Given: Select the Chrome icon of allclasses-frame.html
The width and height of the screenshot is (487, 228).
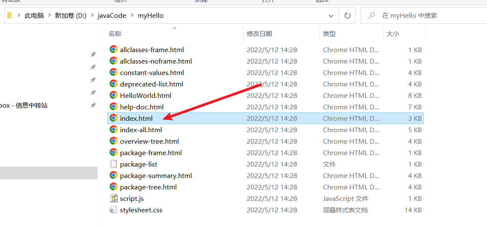Looking at the screenshot, I should [x=113, y=50].
